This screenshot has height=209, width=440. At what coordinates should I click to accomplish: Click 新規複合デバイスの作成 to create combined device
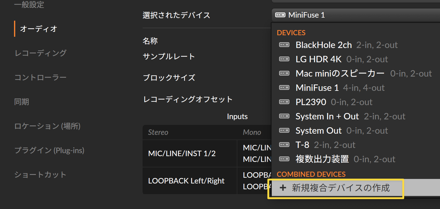[x=356, y=188]
